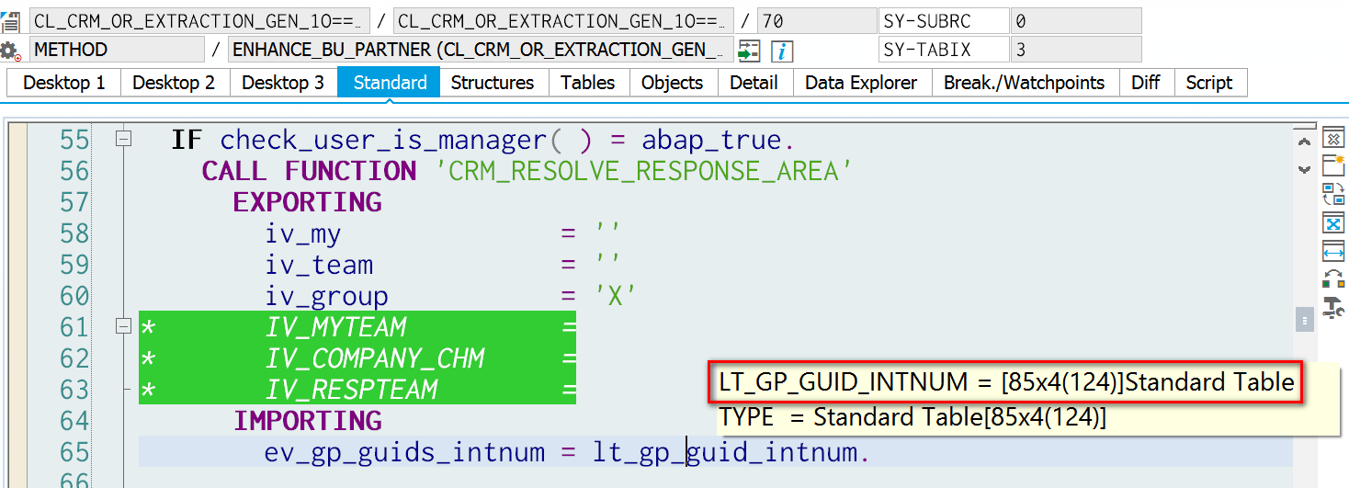The width and height of the screenshot is (1349, 488).
Task: Click the first CL_CRM_OR_EXTRACTION_GEN program field
Action: pyautogui.click(x=199, y=21)
